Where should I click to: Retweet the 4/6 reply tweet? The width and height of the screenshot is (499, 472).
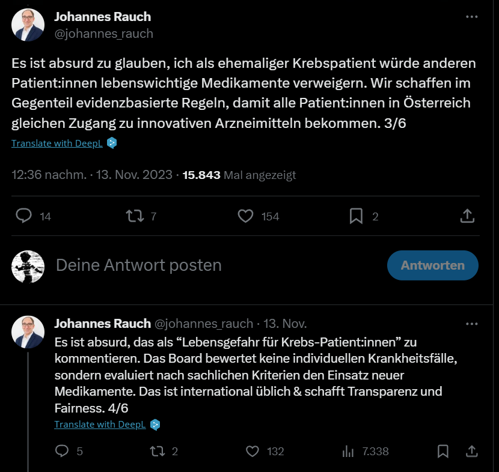(x=157, y=451)
